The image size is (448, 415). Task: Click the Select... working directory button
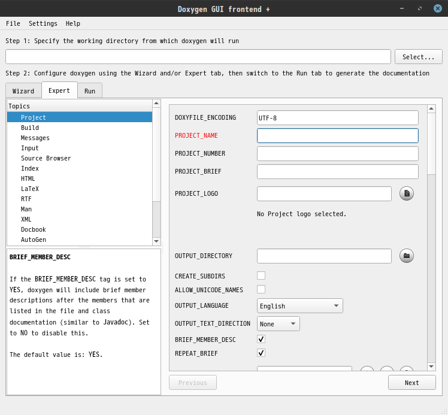click(418, 57)
